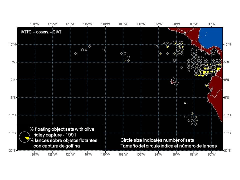Click '0°N' label on left axis
Viewport: 240px width, 180px height.
click(13, 80)
